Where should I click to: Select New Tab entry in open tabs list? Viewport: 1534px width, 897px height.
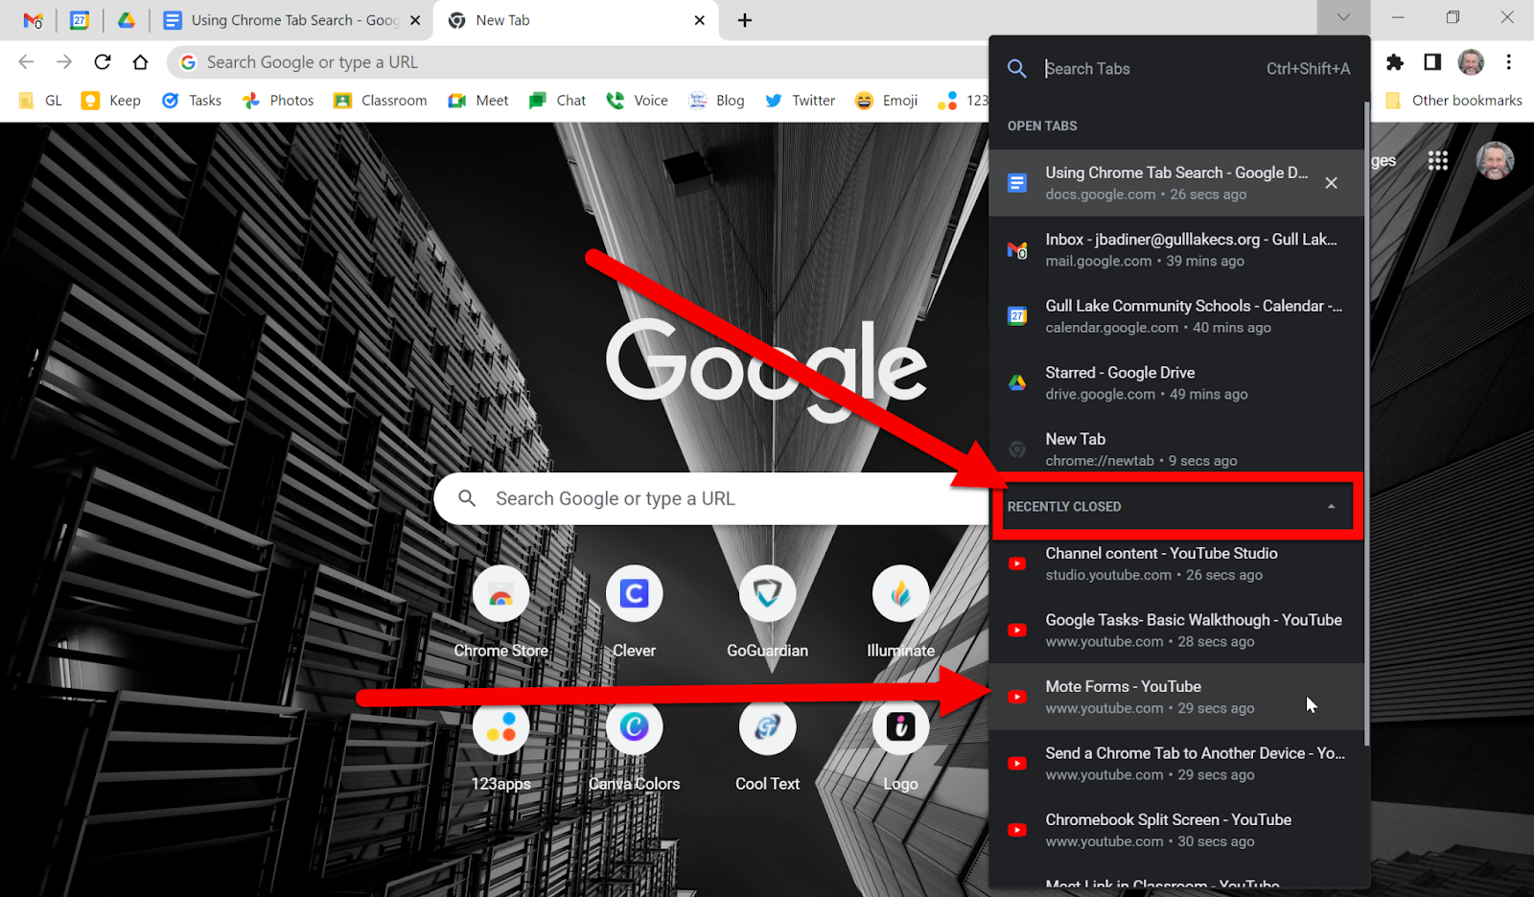click(x=1175, y=449)
